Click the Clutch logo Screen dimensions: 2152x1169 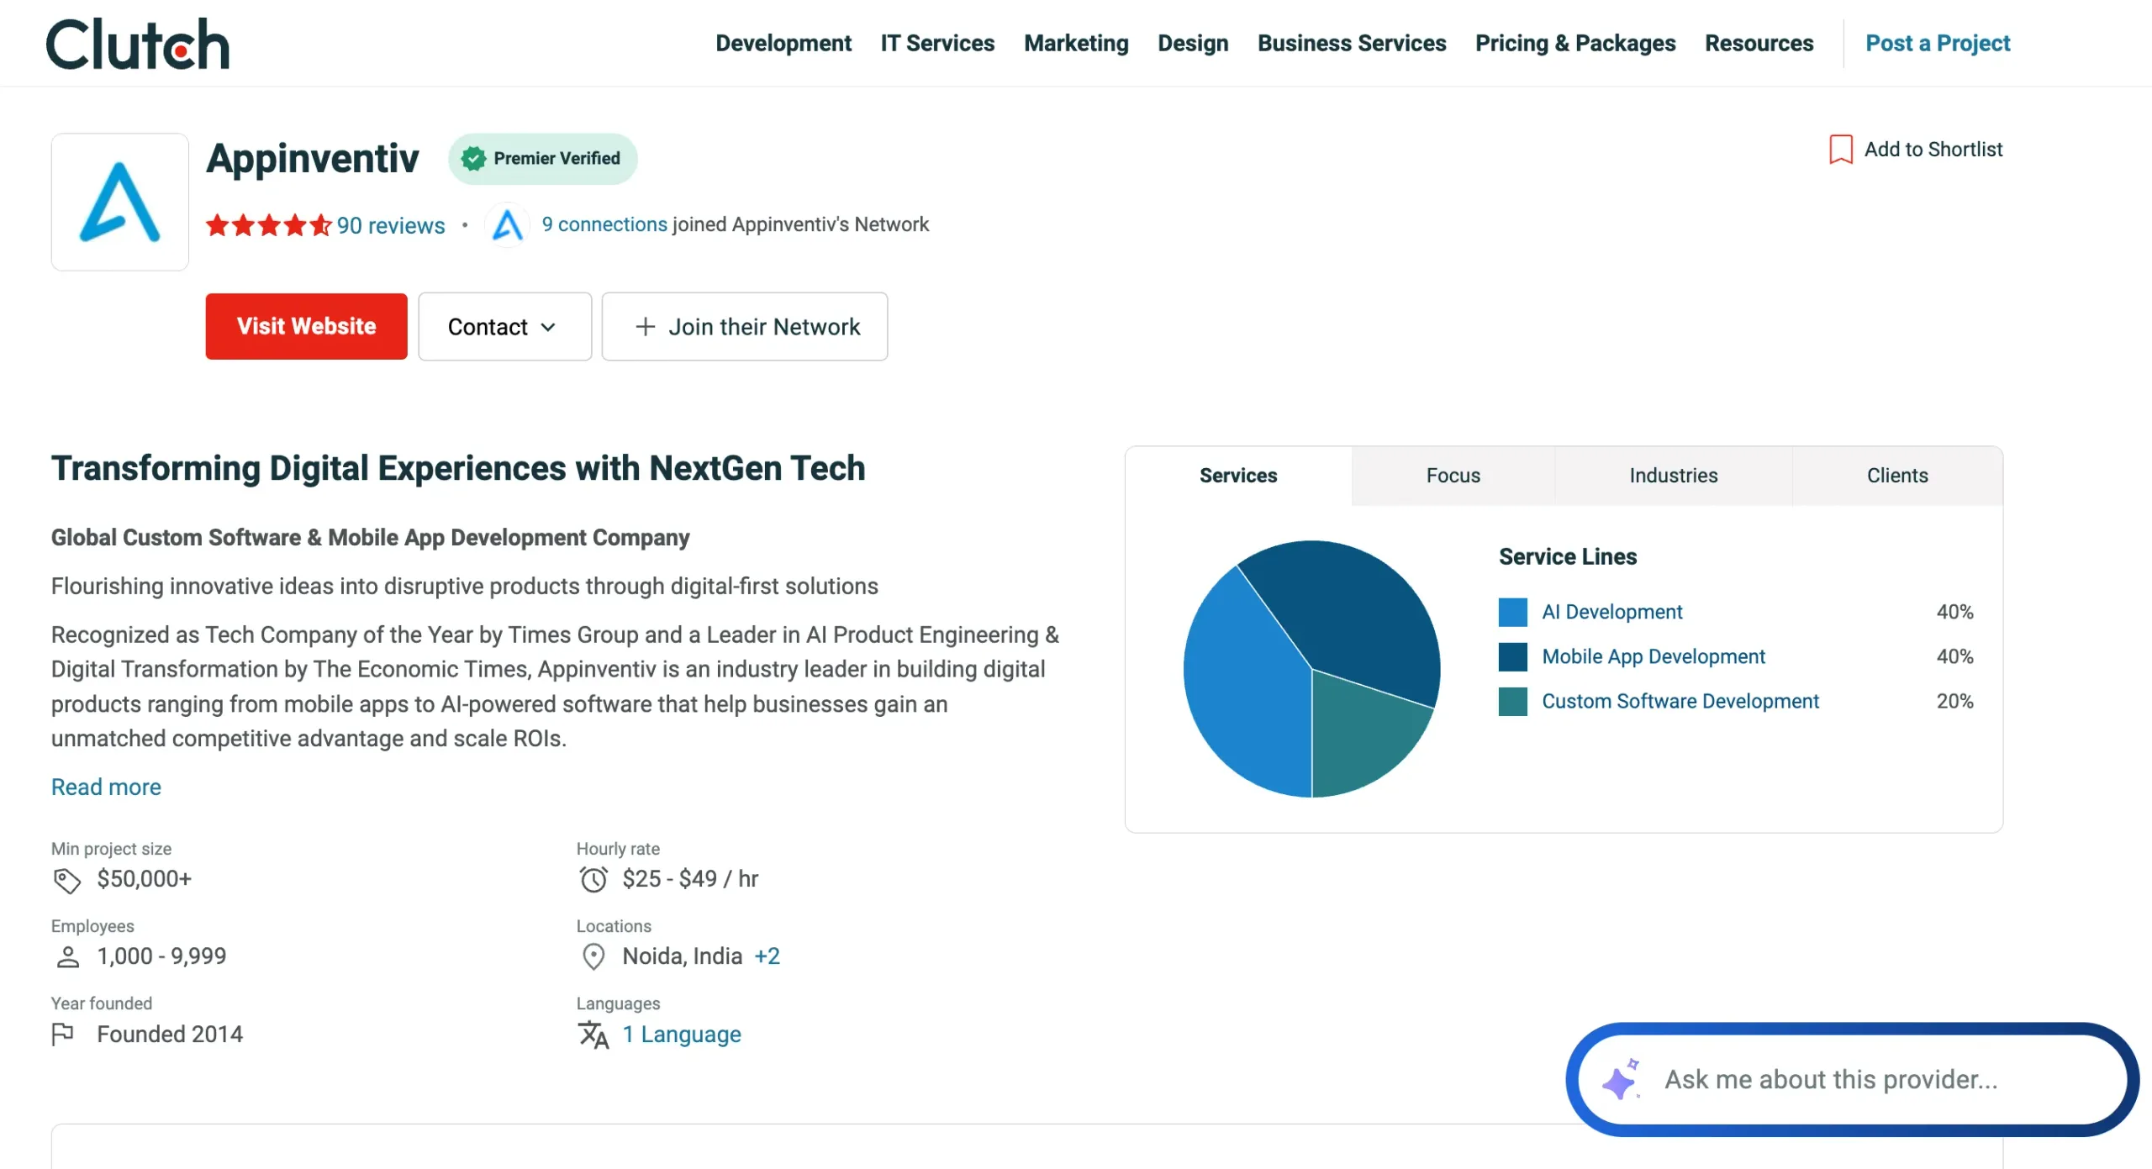click(x=137, y=43)
